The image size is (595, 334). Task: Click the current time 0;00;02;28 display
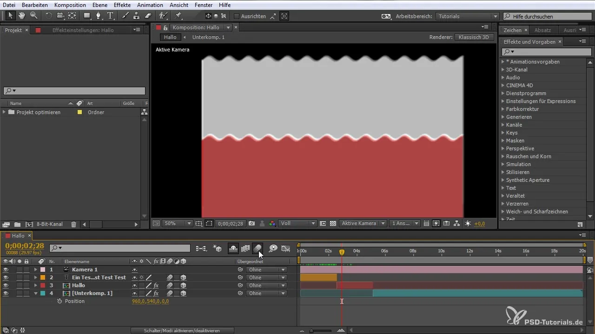(24, 246)
